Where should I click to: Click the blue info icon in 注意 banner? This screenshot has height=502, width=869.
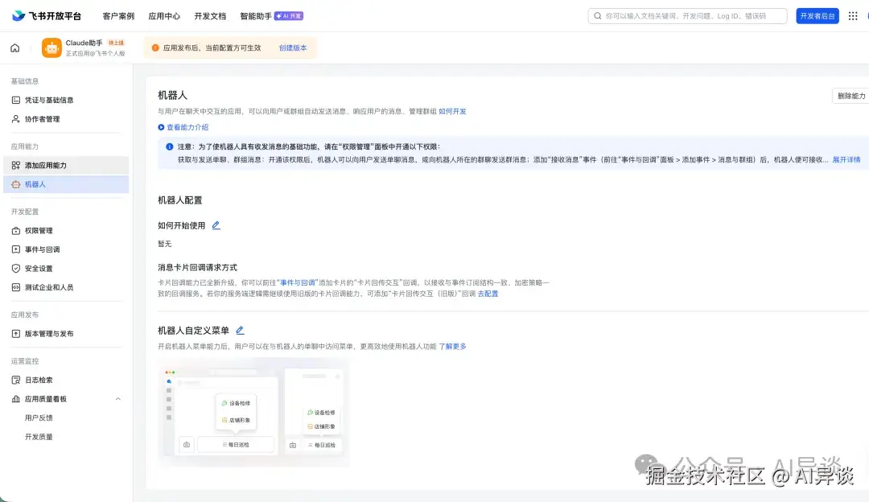pos(170,147)
